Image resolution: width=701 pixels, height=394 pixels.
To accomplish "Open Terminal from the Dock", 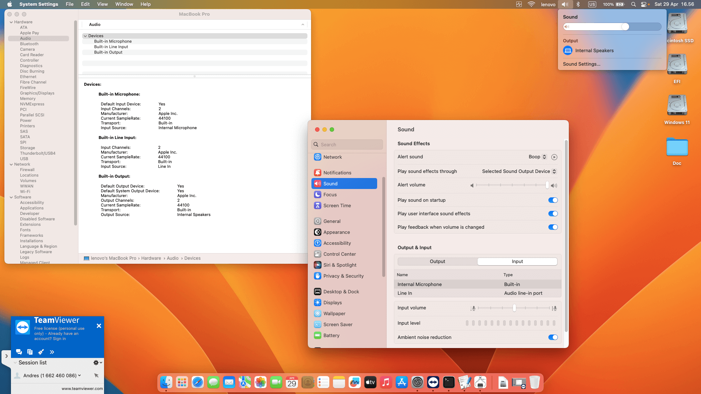I will click(x=449, y=382).
